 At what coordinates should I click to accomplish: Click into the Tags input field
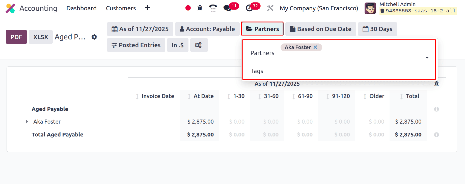[x=331, y=71]
